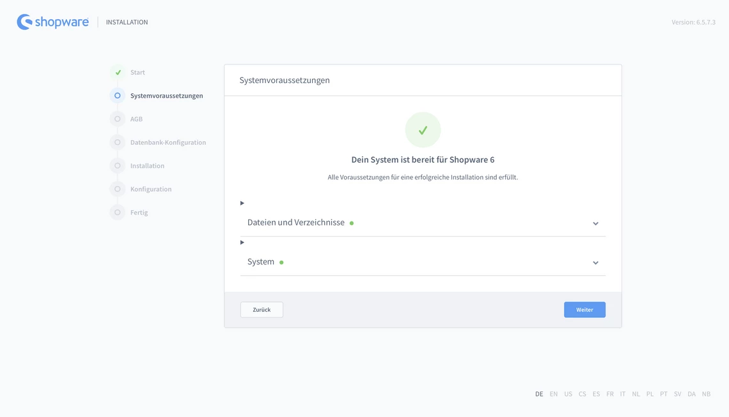This screenshot has width=729, height=417.
Task: Select the FR language option
Action: coord(609,394)
